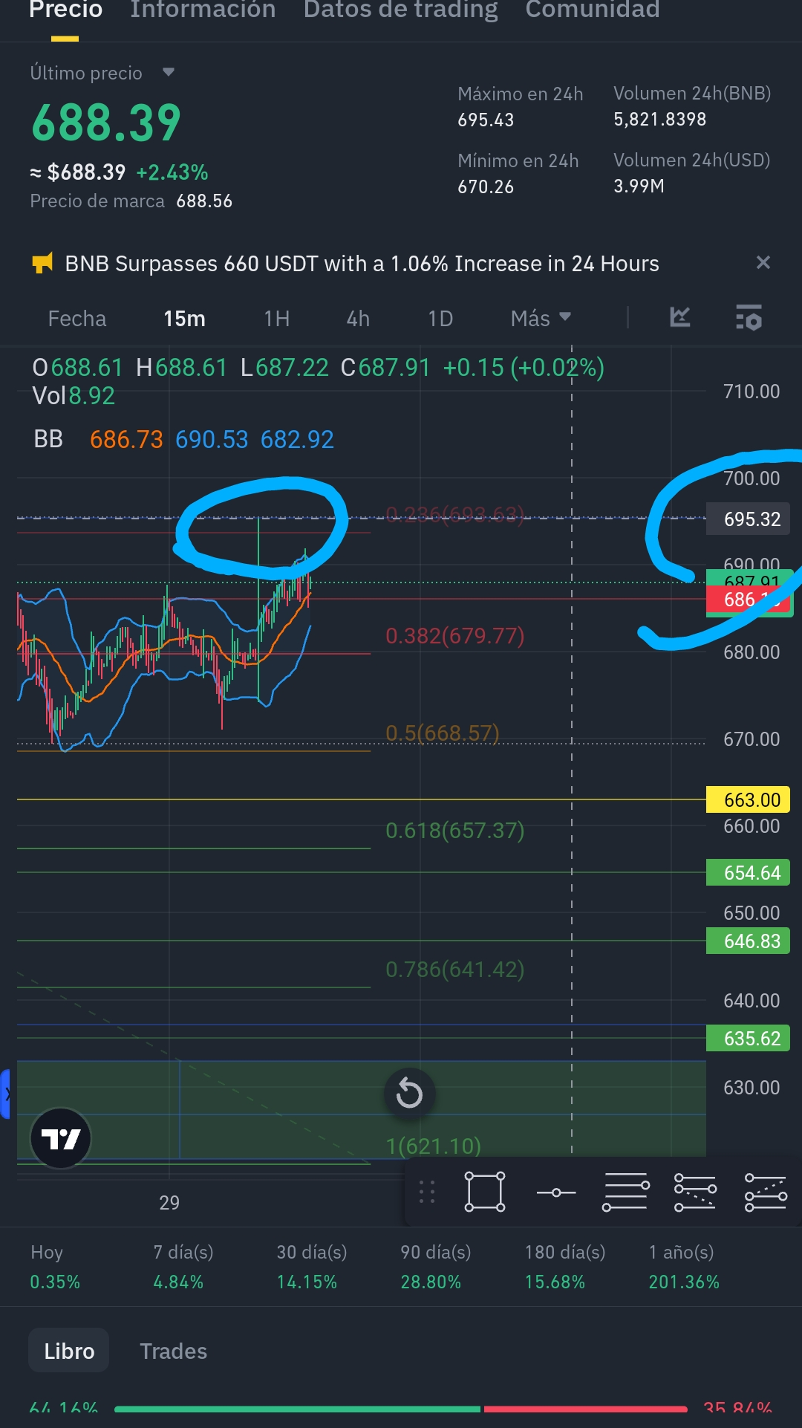Tap the 695.32 price label
This screenshot has width=802, height=1428.
[748, 519]
